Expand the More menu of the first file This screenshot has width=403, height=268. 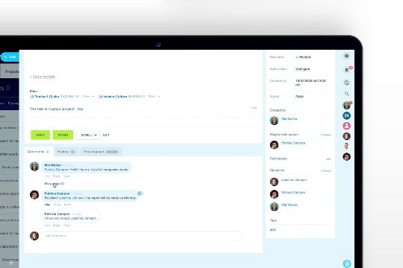tap(88, 97)
